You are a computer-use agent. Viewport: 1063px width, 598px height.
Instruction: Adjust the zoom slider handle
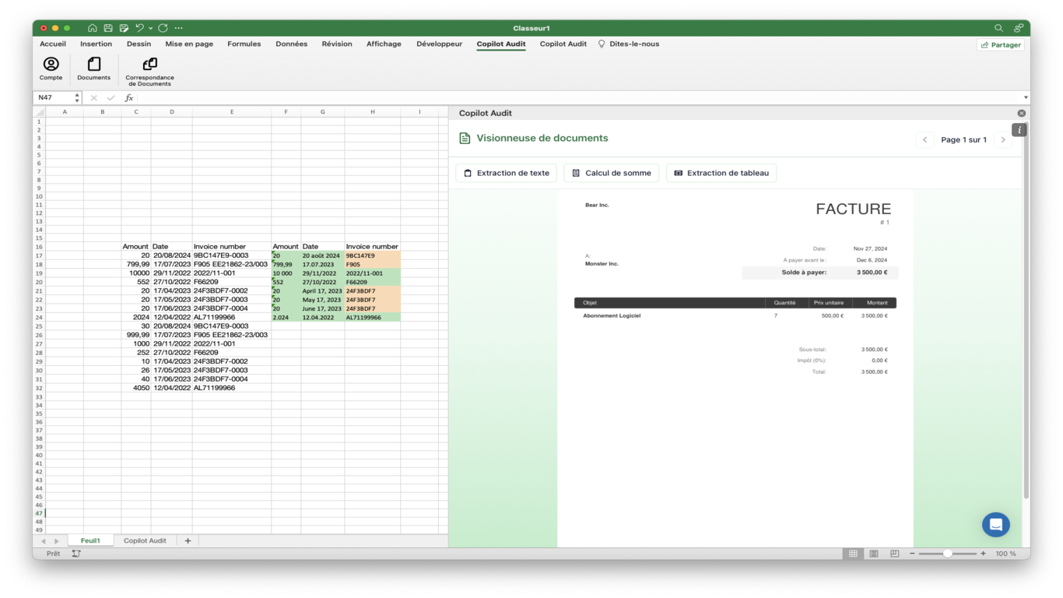click(x=947, y=554)
